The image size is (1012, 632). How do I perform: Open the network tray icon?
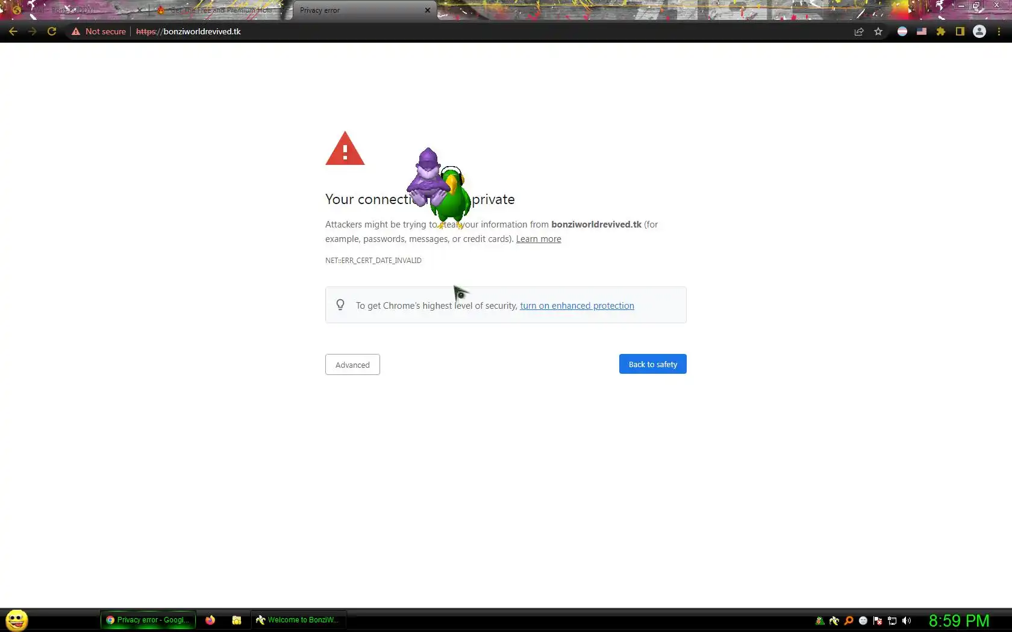pyautogui.click(x=892, y=621)
